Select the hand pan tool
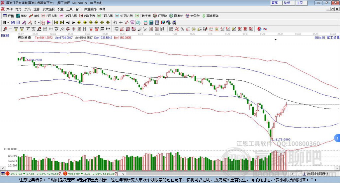The height and width of the screenshot is (183, 340). (x=115, y=23)
